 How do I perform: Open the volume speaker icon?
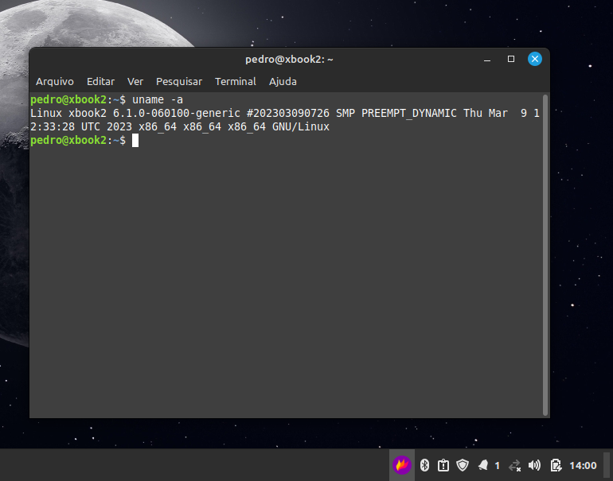[534, 465]
